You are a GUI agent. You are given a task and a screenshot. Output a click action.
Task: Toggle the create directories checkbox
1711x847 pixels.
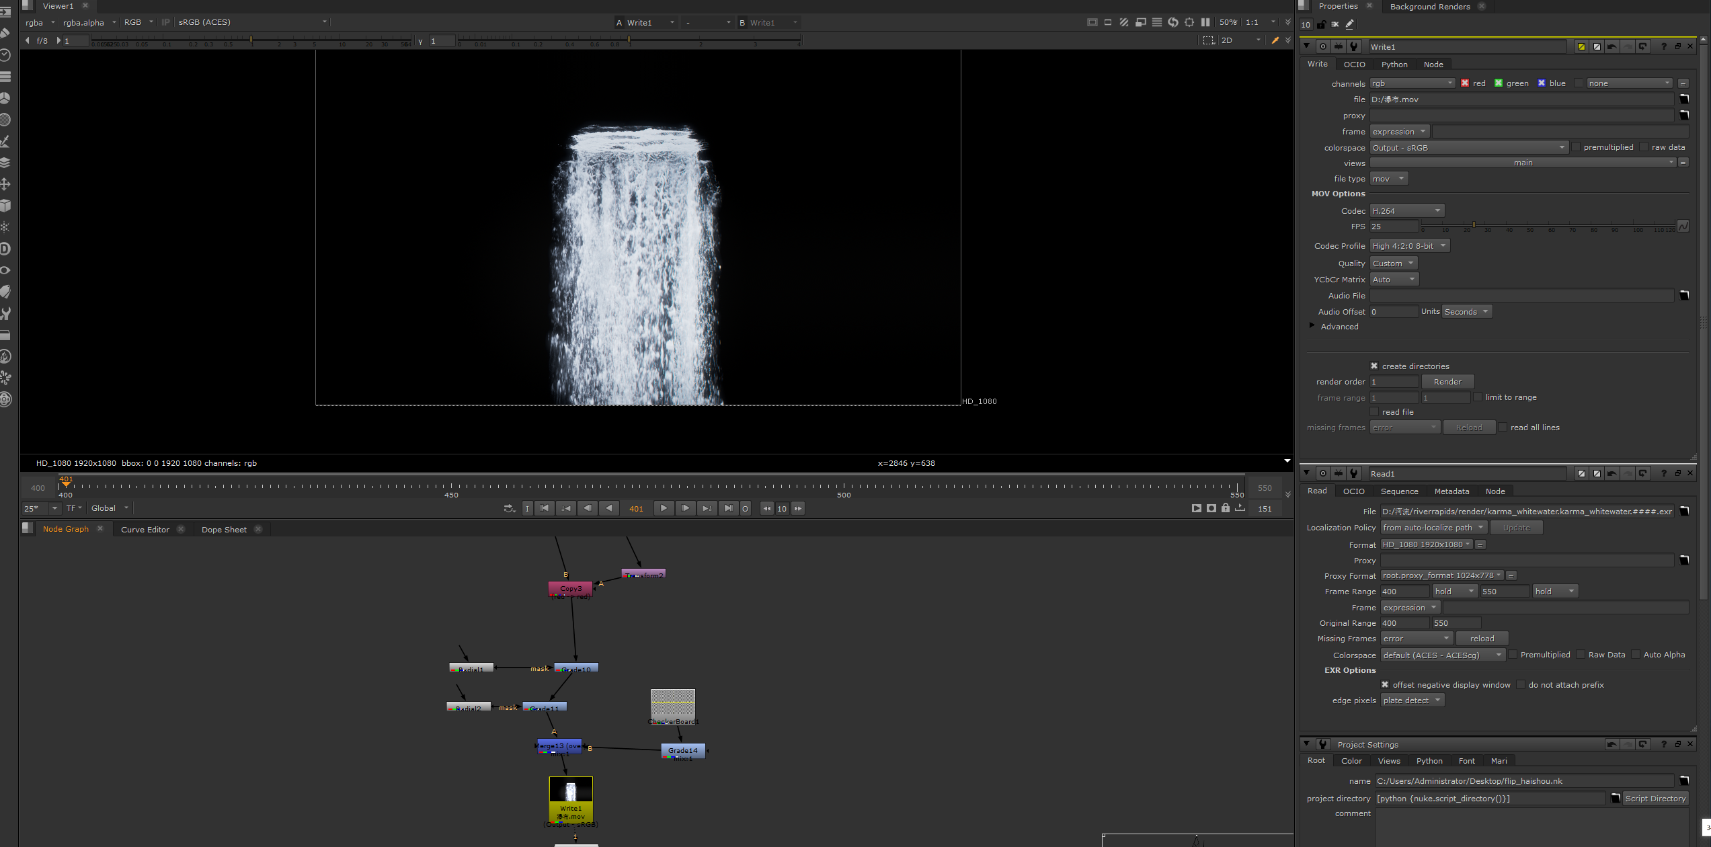1375,365
